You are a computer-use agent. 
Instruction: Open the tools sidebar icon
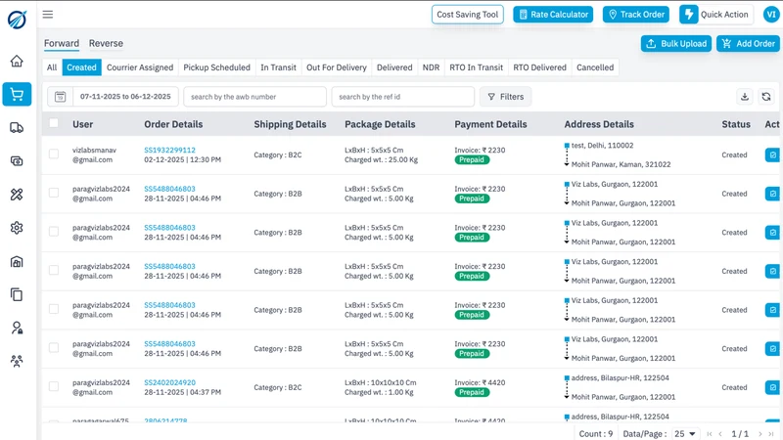(x=17, y=195)
